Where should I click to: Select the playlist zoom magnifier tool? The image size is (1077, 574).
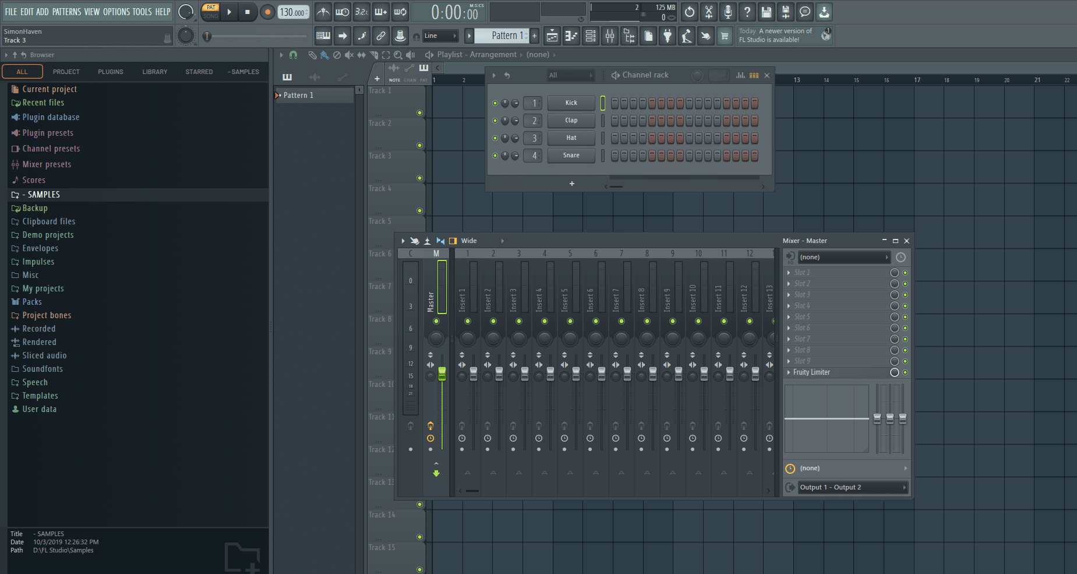click(x=398, y=54)
